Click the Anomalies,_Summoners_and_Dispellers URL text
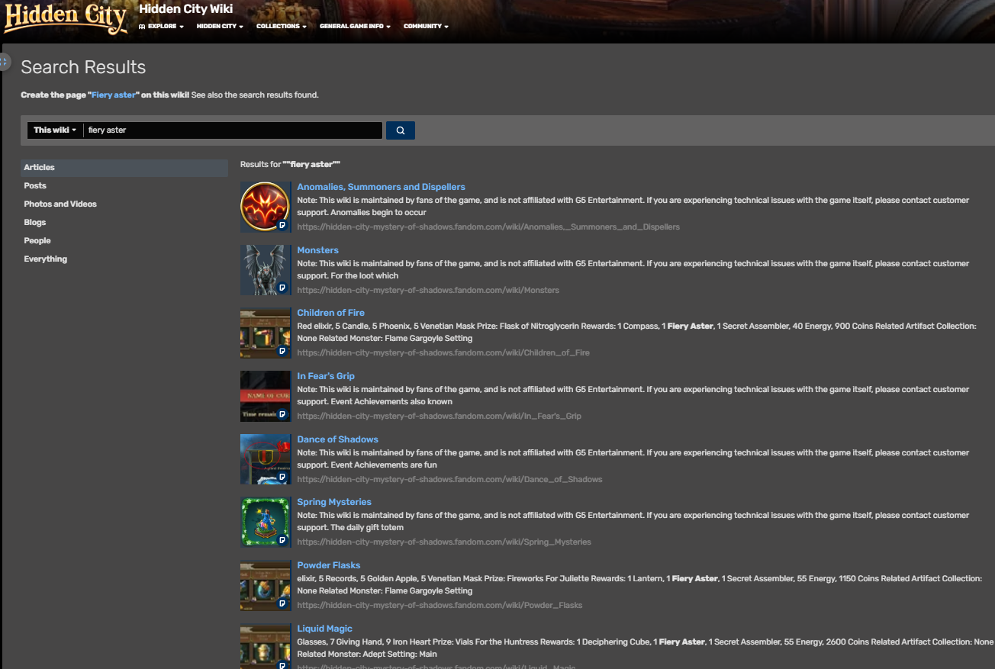 coord(488,227)
